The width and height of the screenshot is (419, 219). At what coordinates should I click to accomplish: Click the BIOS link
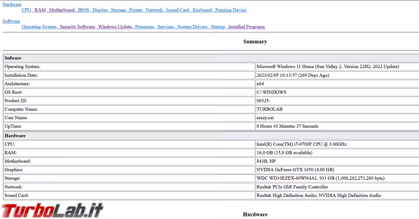coord(83,10)
